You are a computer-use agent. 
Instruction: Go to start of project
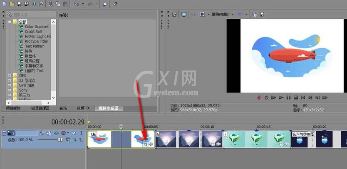303,97
